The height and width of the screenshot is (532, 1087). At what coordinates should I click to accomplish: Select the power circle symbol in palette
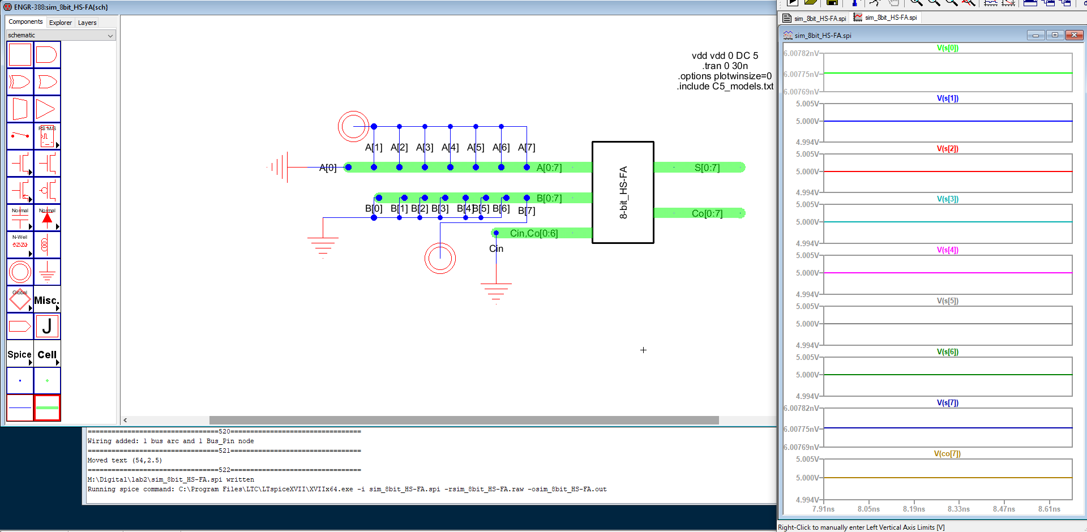tap(20, 272)
